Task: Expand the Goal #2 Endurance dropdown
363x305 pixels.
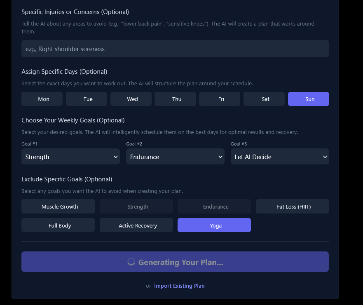Action: pyautogui.click(x=175, y=157)
